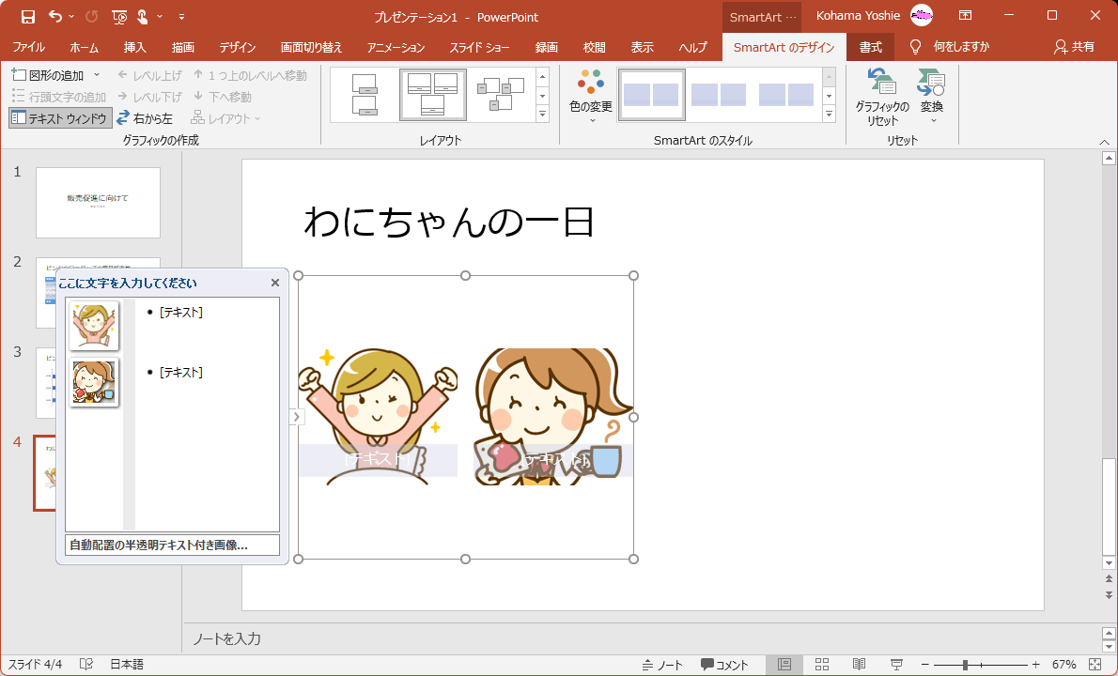Click the Undo arrow icon
The width and height of the screenshot is (1118, 676).
click(54, 16)
